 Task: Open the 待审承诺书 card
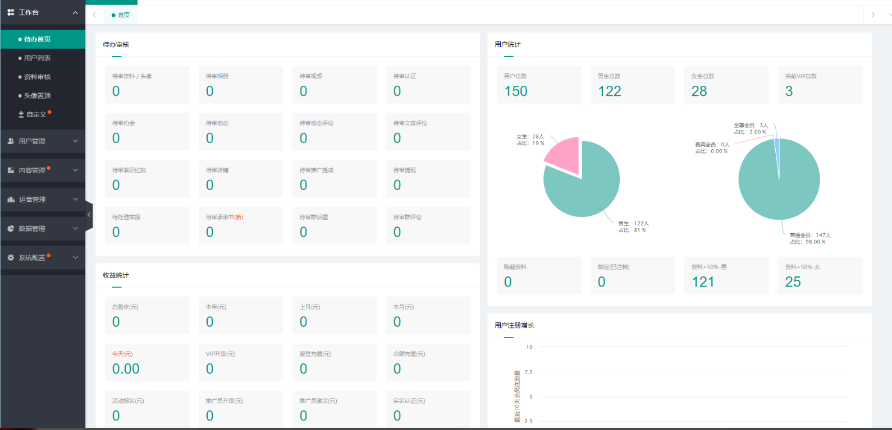241,225
